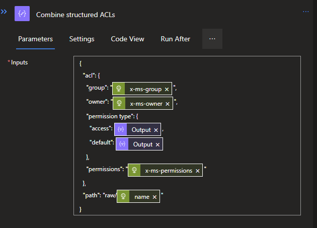The width and height of the screenshot is (317, 228).
Task: Delete the access Output token
Action: pyautogui.click(x=156, y=130)
